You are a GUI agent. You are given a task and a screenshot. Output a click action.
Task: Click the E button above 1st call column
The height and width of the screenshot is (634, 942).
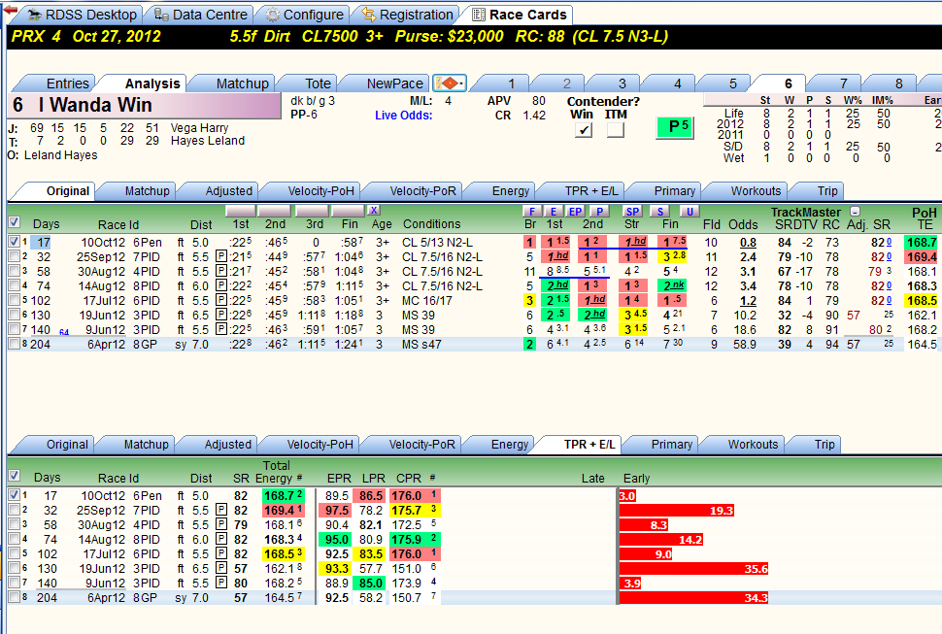554,211
